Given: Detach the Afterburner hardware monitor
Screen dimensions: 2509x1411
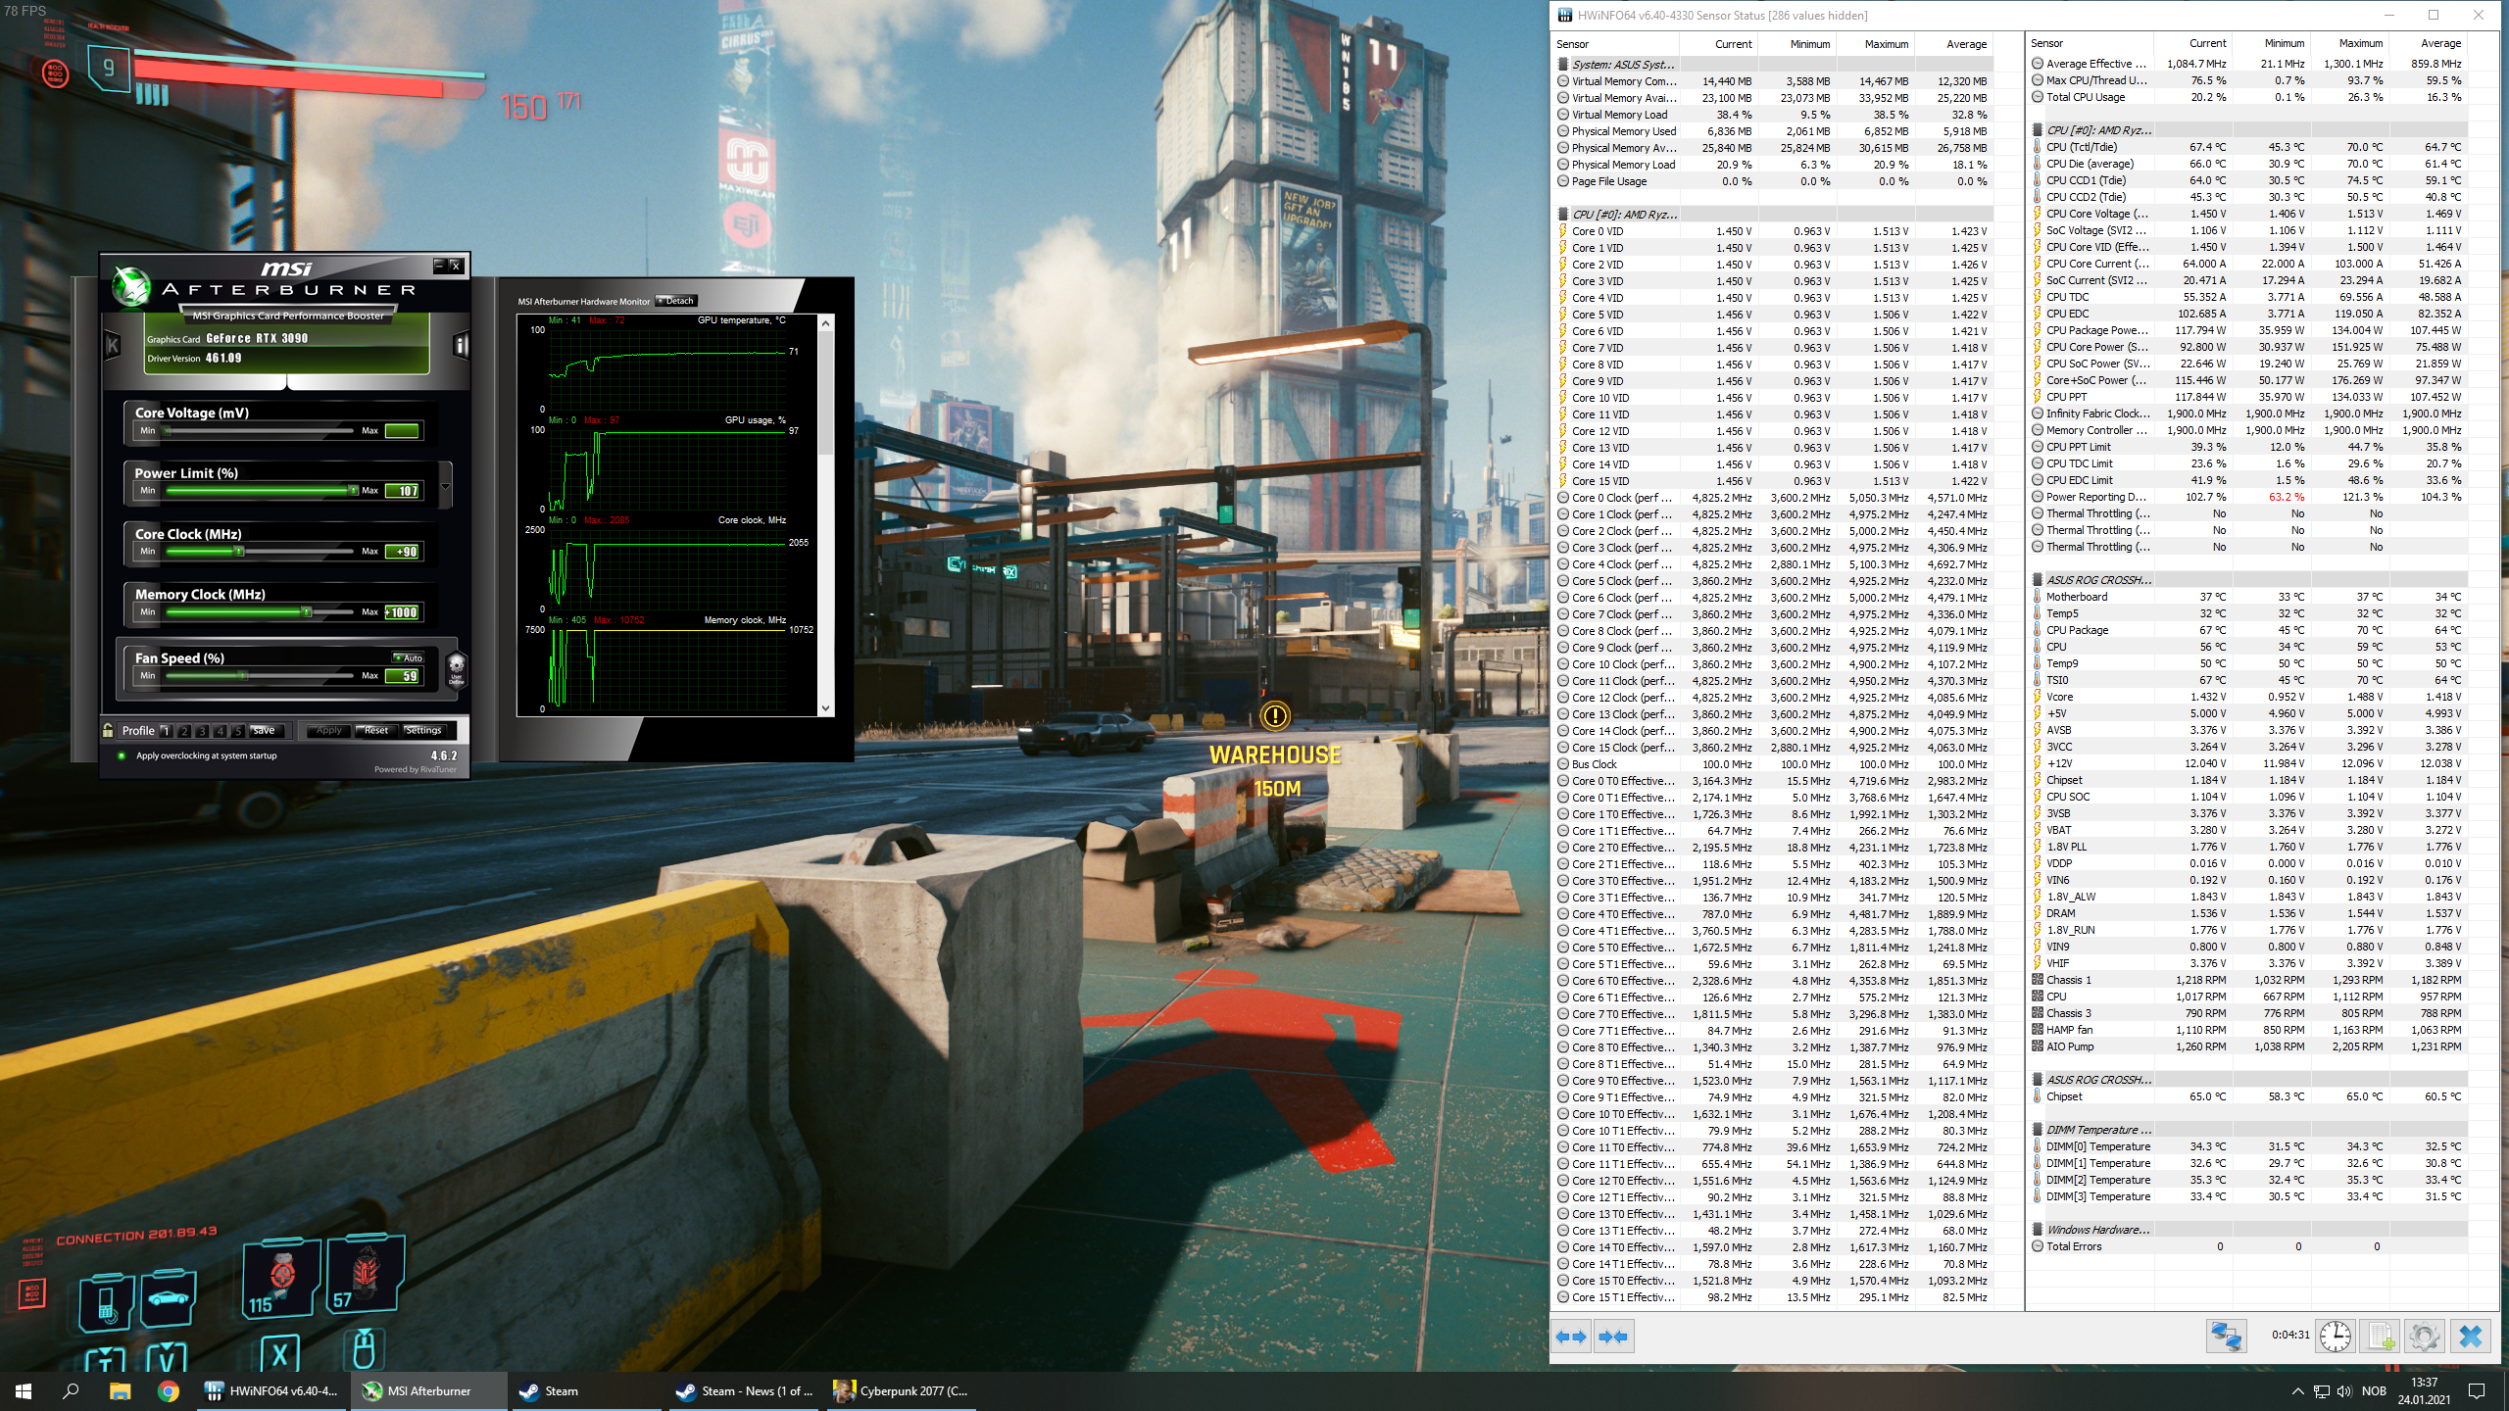Looking at the screenshot, I should pos(675,301).
